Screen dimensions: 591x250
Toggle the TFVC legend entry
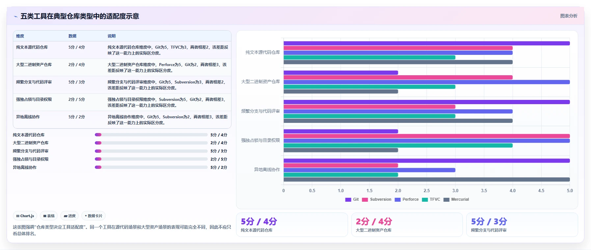pyautogui.click(x=431, y=199)
